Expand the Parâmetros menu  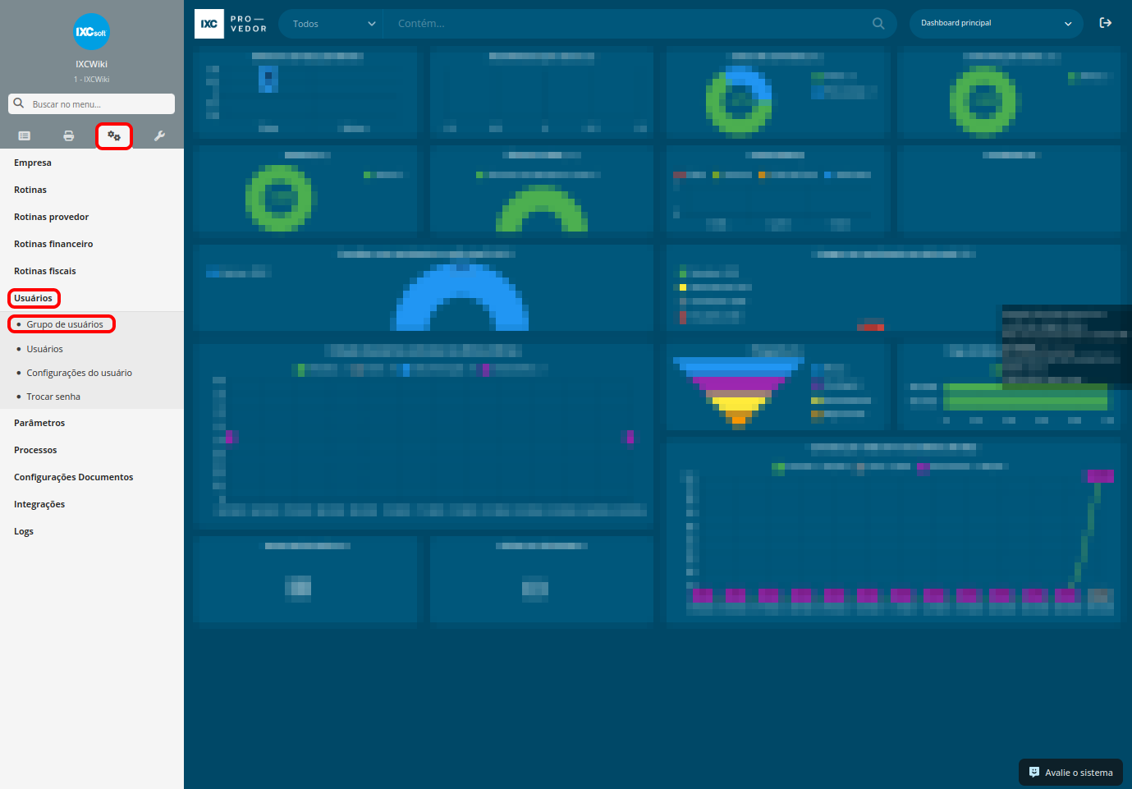tap(39, 423)
